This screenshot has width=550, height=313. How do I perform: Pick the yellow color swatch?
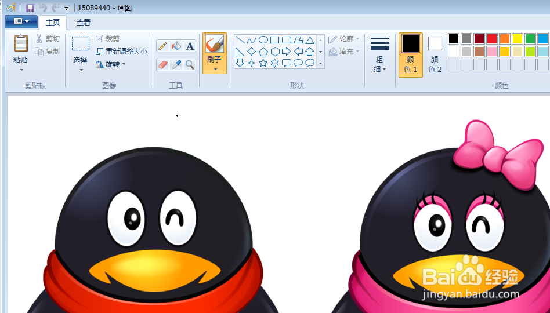[518, 39]
